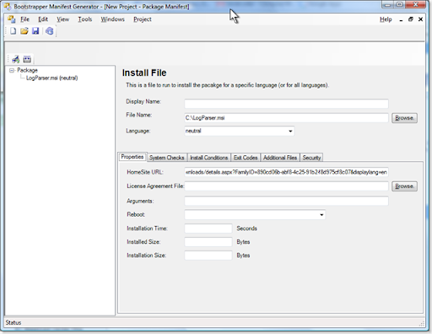Viewport: 432px width, 334px height.
Task: Switch to the Properties tab
Action: coord(132,157)
